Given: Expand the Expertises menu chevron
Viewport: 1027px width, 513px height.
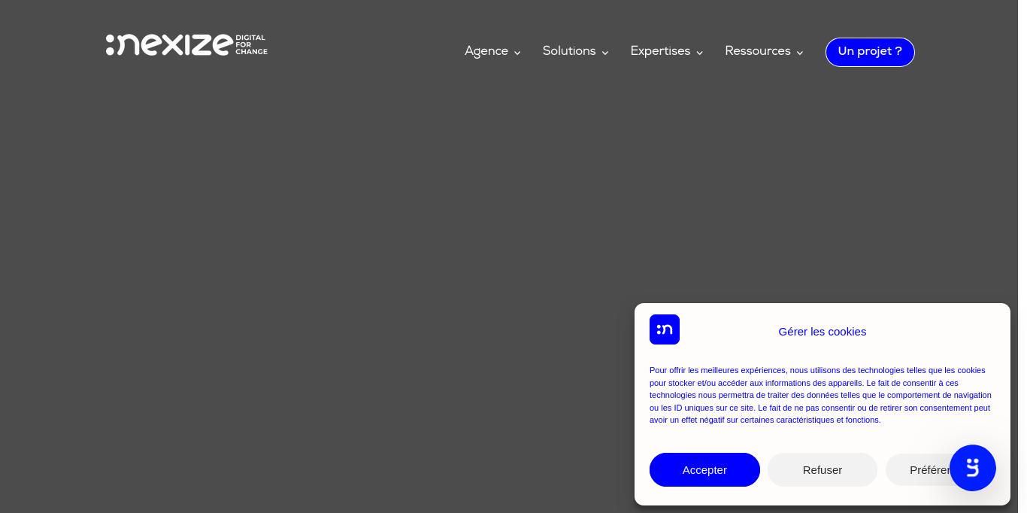Looking at the screenshot, I should pyautogui.click(x=700, y=53).
